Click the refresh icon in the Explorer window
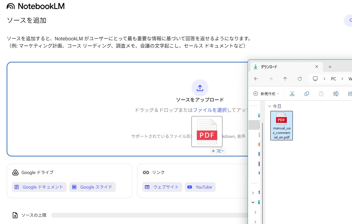The height and width of the screenshot is (224, 352). [300, 79]
